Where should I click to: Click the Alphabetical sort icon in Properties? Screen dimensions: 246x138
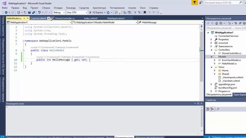213,109
